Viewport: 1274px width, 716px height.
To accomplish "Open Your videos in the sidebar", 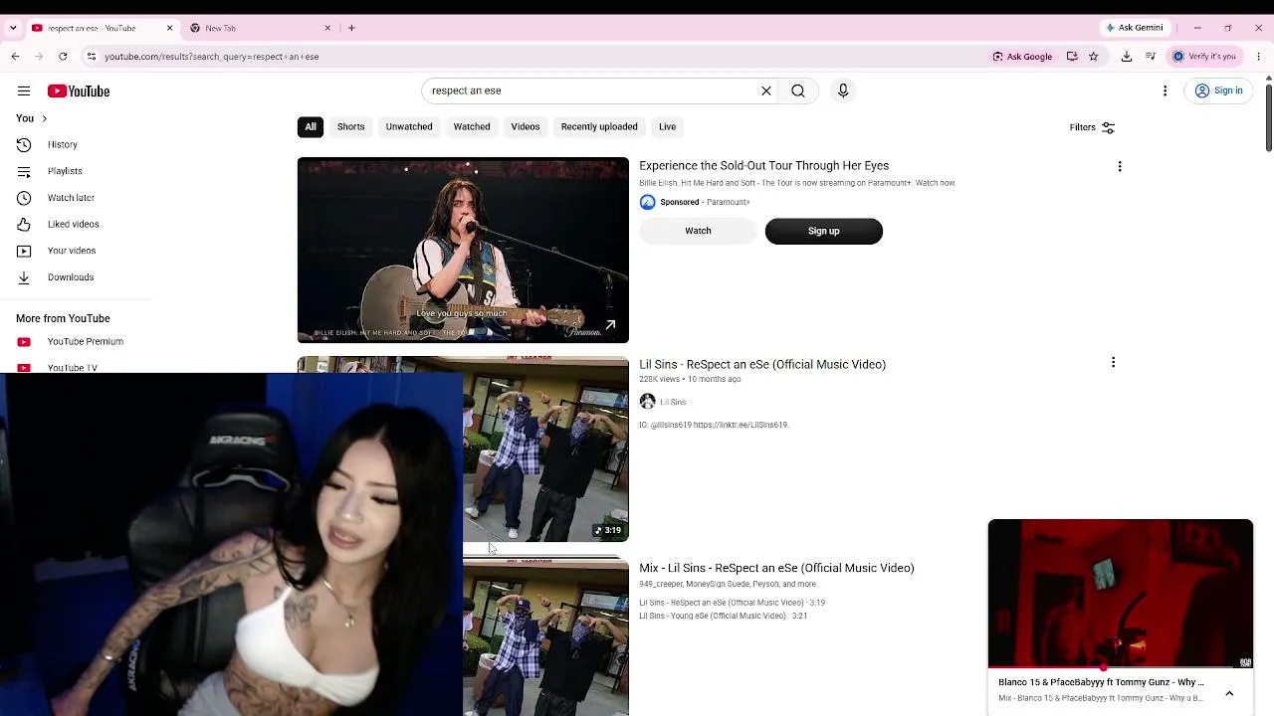I will click(x=72, y=251).
